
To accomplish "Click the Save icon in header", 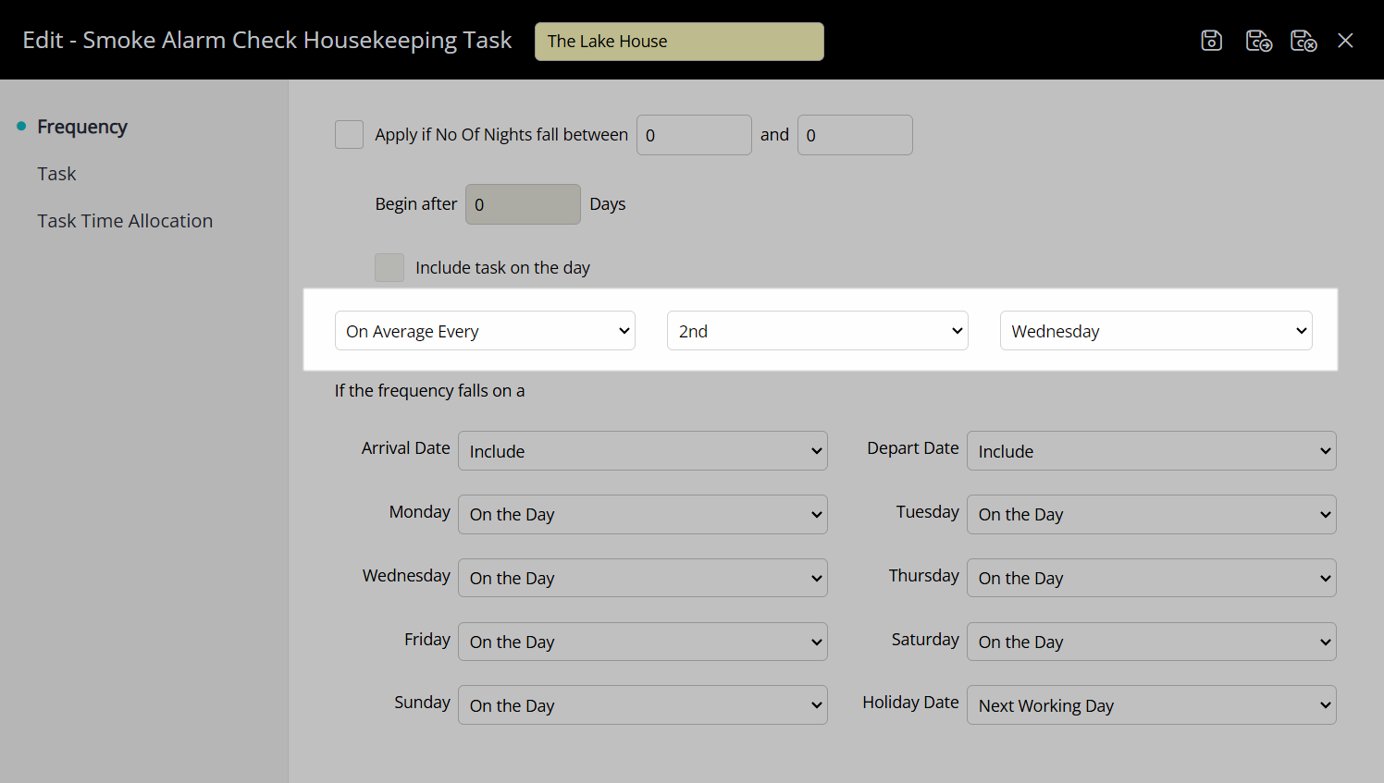I will pos(1211,41).
